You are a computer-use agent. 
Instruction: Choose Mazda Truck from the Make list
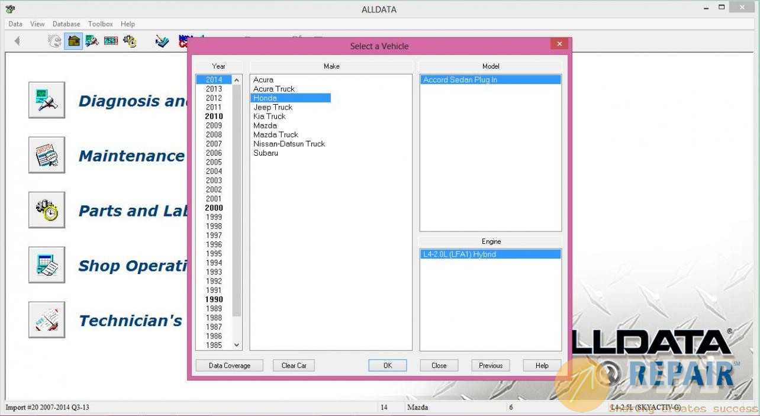tap(275, 135)
